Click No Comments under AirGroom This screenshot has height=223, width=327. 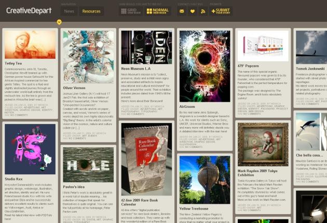[194, 147]
